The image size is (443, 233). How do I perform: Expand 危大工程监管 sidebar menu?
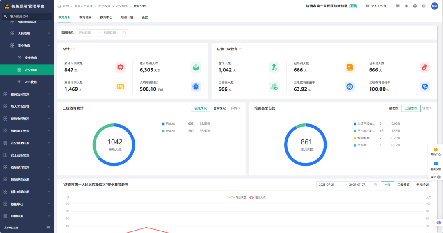coord(27,107)
